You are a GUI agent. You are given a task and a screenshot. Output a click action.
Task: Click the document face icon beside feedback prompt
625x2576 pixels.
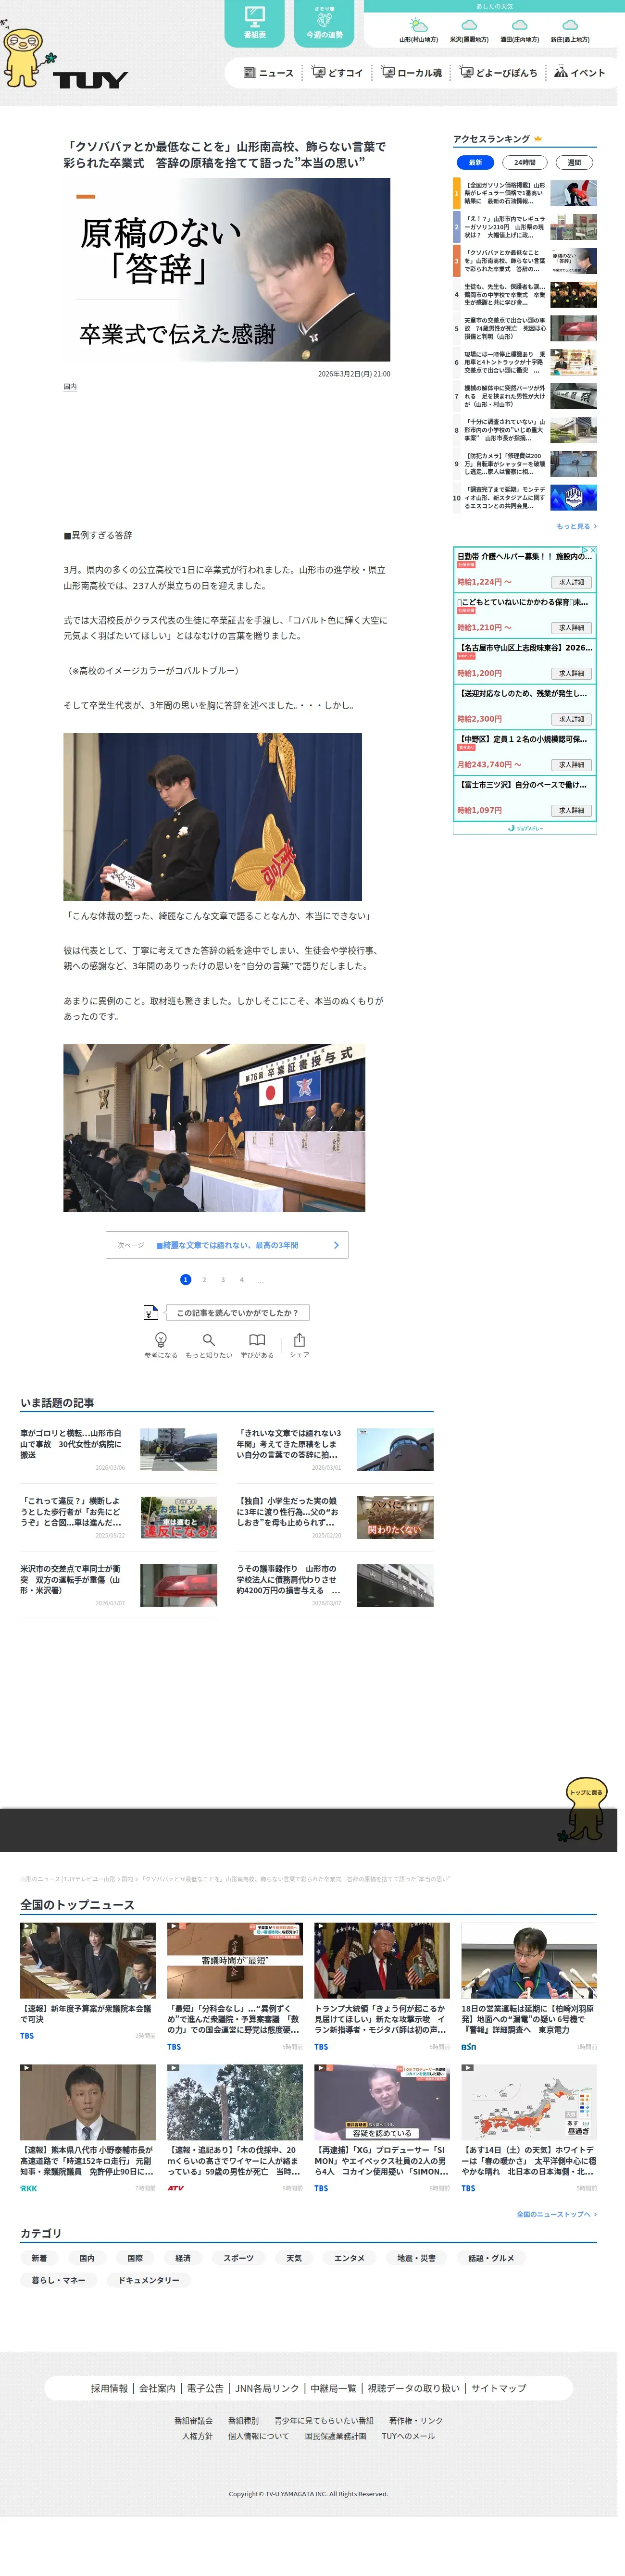[x=150, y=1313]
